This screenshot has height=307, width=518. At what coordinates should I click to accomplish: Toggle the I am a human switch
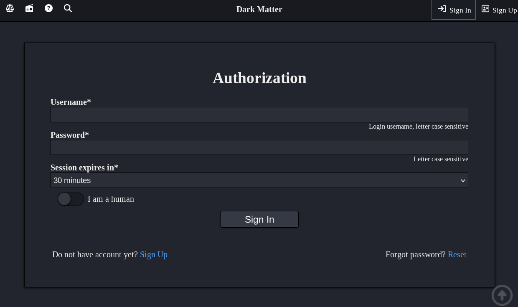pyautogui.click(x=71, y=199)
